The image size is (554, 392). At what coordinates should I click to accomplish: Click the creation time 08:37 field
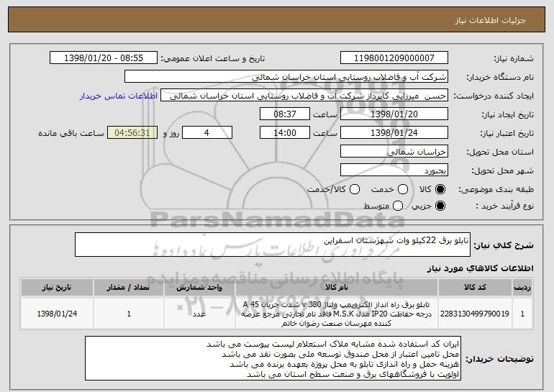[x=285, y=114]
